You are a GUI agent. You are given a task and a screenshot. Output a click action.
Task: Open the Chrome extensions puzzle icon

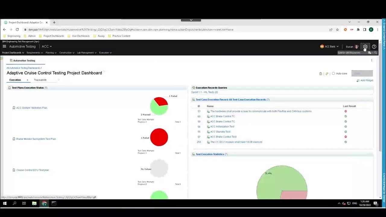coord(358,30)
